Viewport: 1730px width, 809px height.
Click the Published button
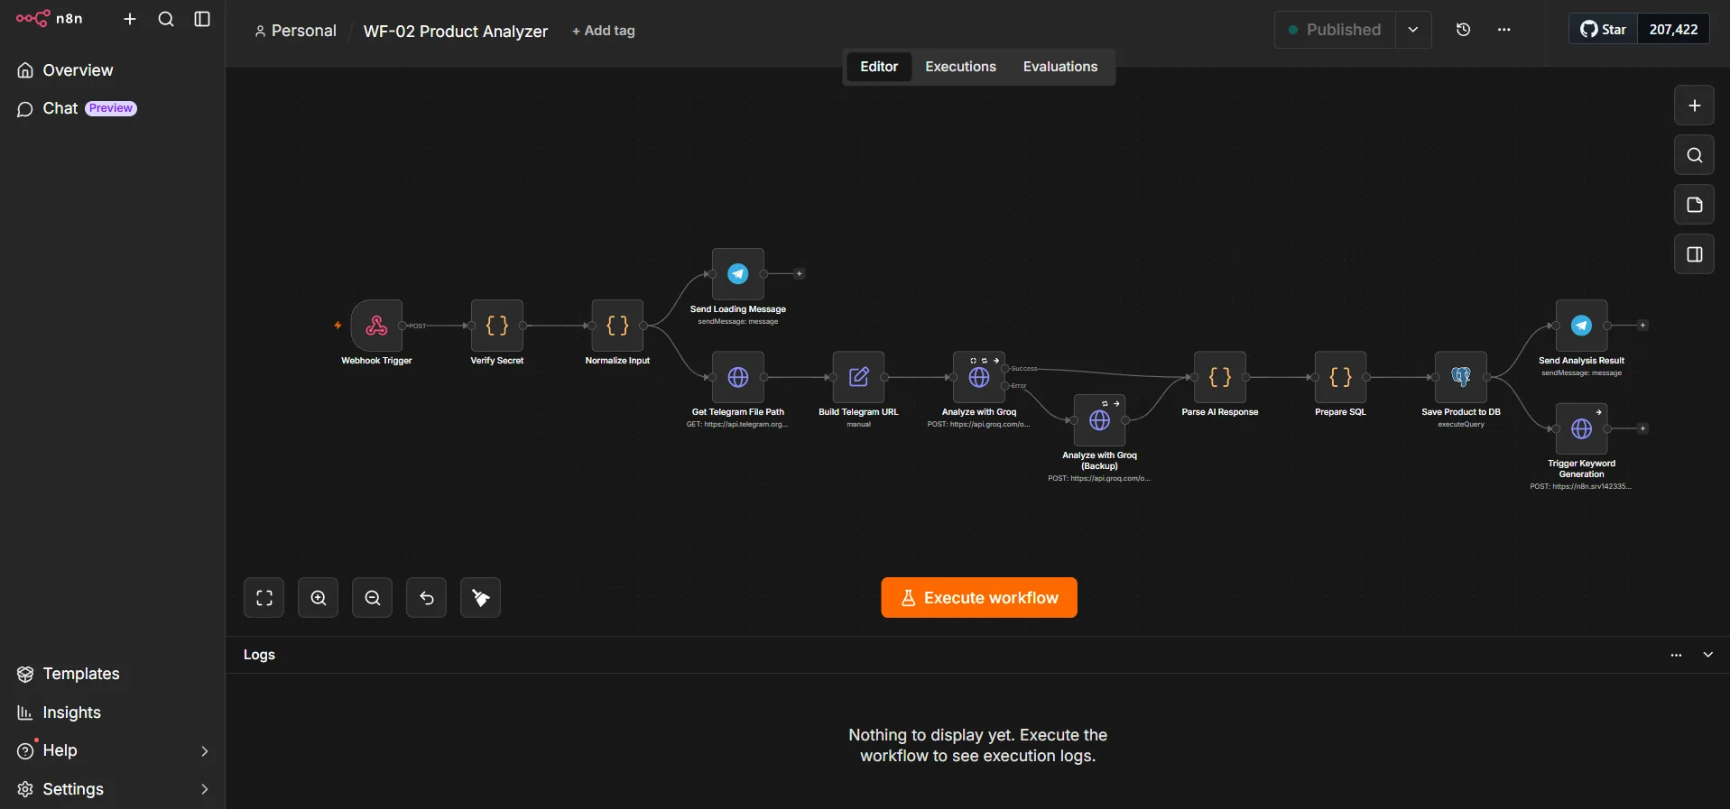1335,30
